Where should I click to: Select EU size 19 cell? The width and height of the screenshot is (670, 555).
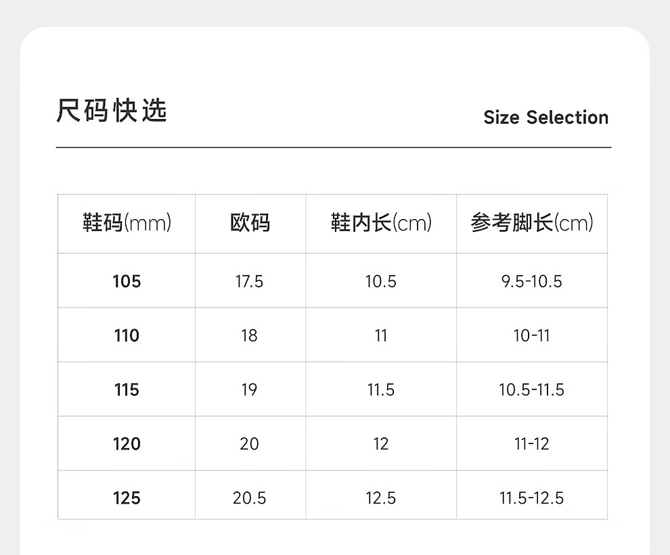point(249,389)
